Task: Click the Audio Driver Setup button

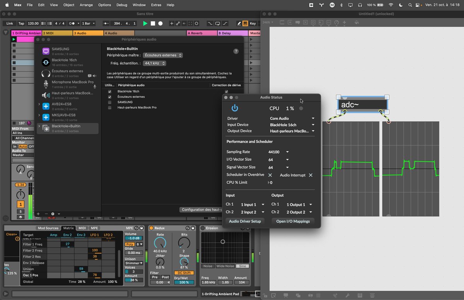Action: [245, 221]
